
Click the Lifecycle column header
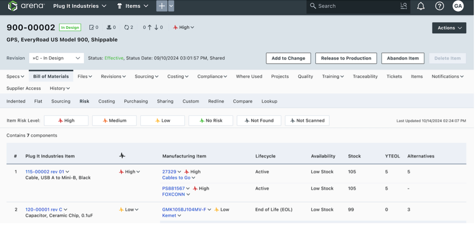click(x=266, y=156)
